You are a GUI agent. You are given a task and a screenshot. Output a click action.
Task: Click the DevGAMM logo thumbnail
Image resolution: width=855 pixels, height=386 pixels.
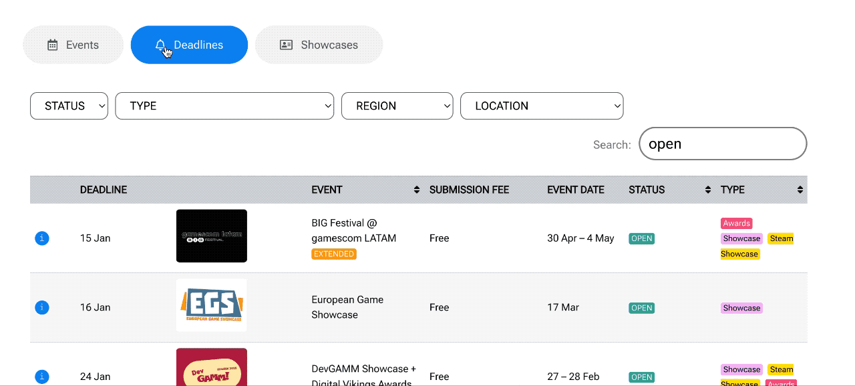[x=212, y=367]
